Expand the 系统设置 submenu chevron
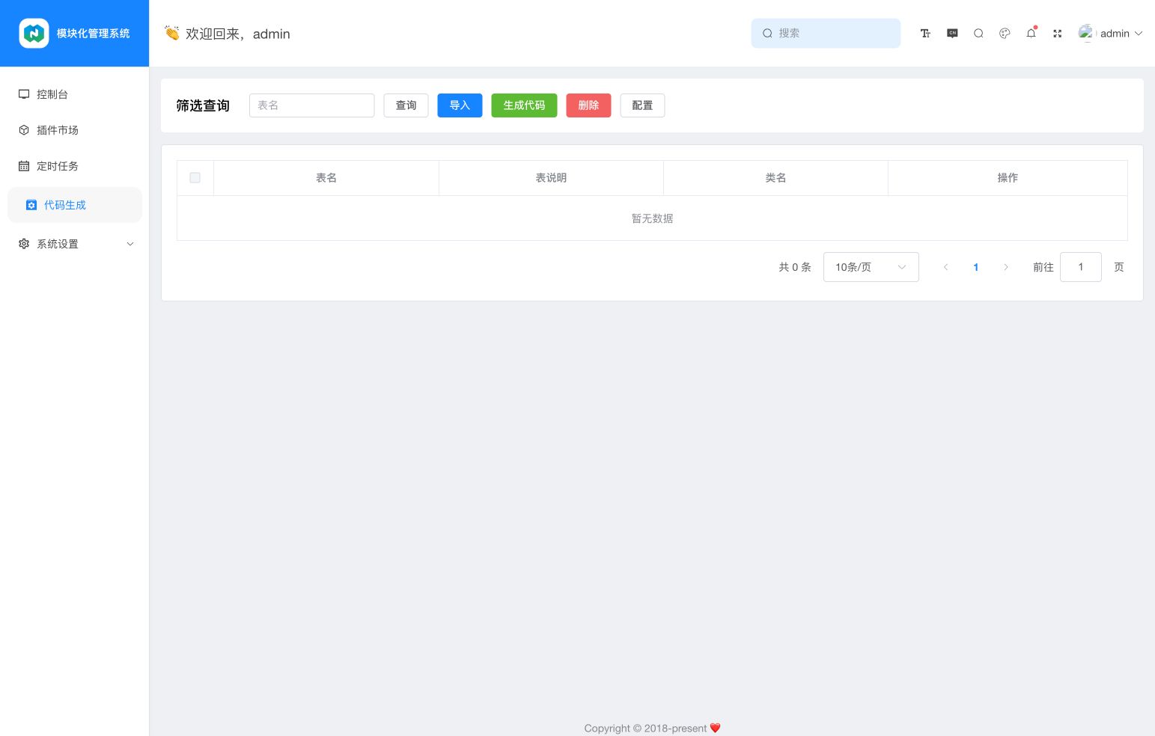Screen dimensions: 1155x736 [130, 244]
